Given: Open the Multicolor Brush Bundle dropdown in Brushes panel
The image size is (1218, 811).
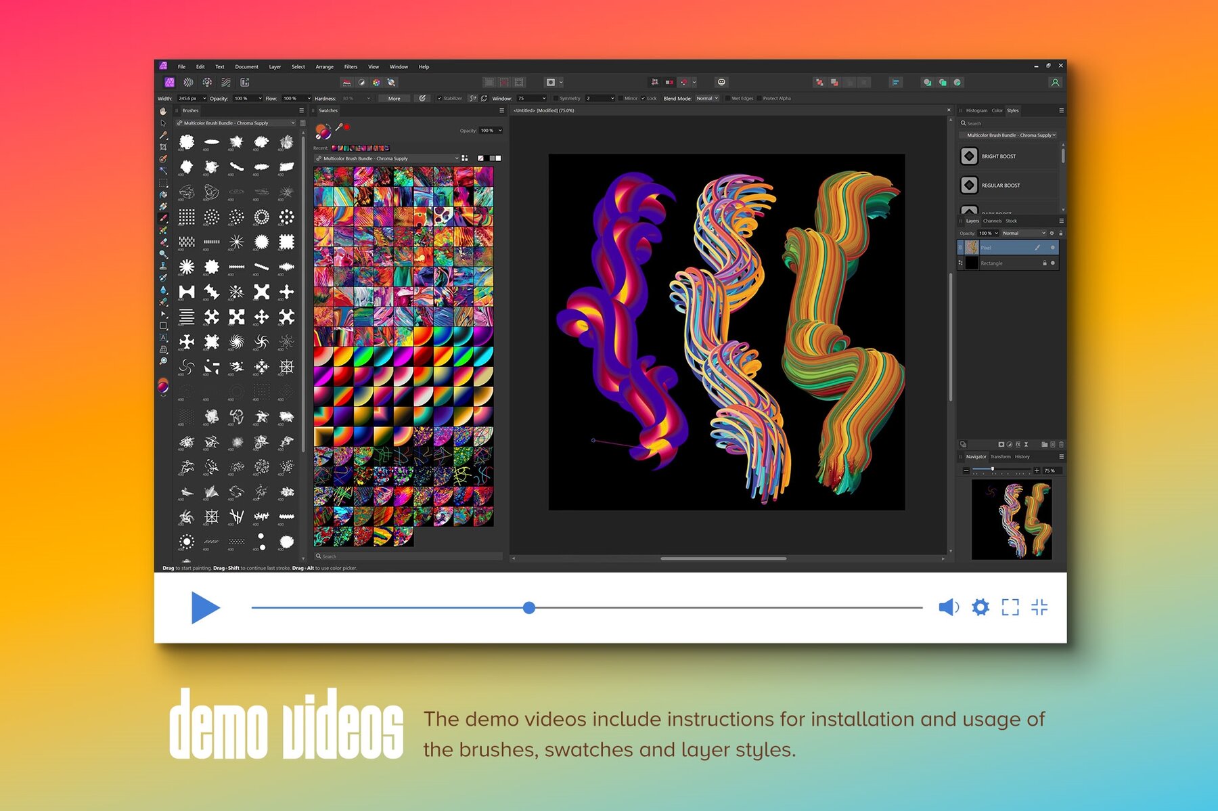Looking at the screenshot, I should 236,123.
